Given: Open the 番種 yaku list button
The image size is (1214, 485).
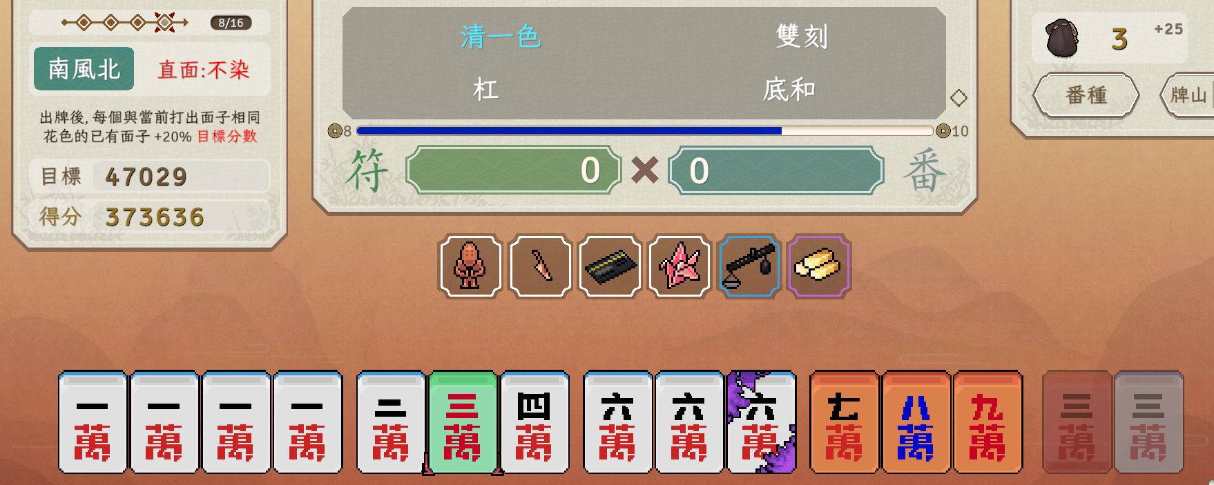Looking at the screenshot, I should 1086,95.
